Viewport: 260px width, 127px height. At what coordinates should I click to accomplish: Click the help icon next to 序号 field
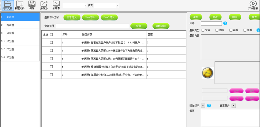pos(225,23)
